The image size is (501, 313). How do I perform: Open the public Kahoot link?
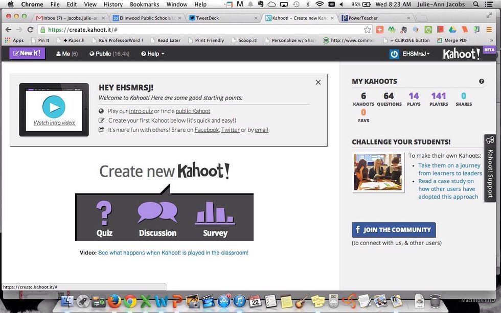coord(193,111)
